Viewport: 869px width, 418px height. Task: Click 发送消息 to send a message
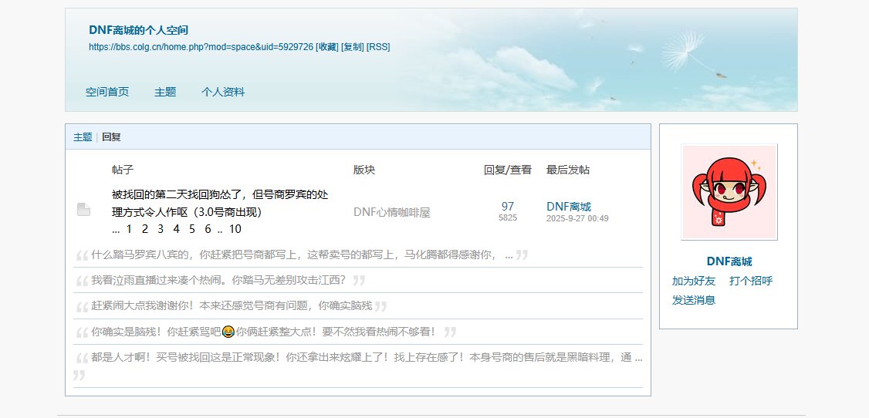pyautogui.click(x=693, y=300)
